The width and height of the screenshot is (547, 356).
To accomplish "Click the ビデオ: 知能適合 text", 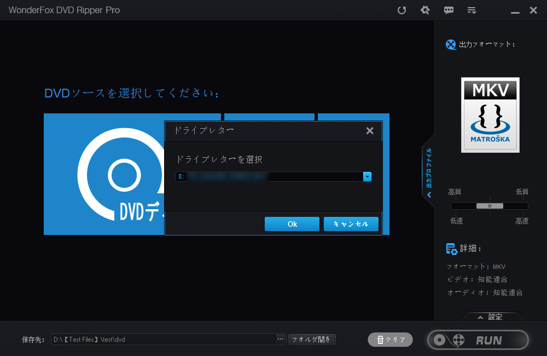I will click(x=477, y=279).
